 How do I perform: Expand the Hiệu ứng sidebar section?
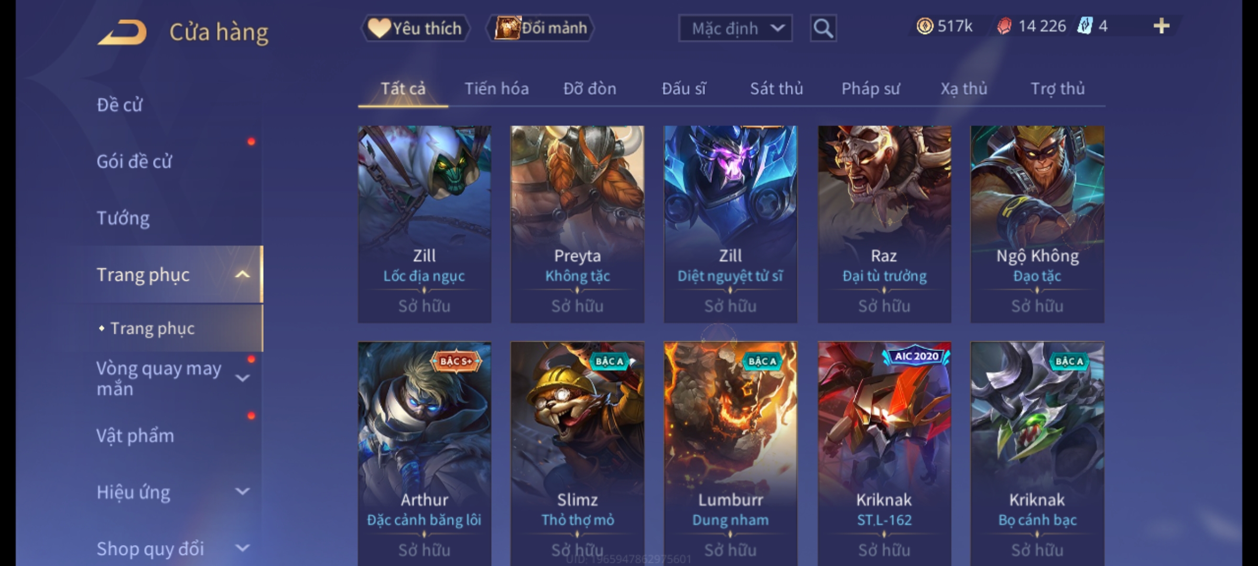242,492
